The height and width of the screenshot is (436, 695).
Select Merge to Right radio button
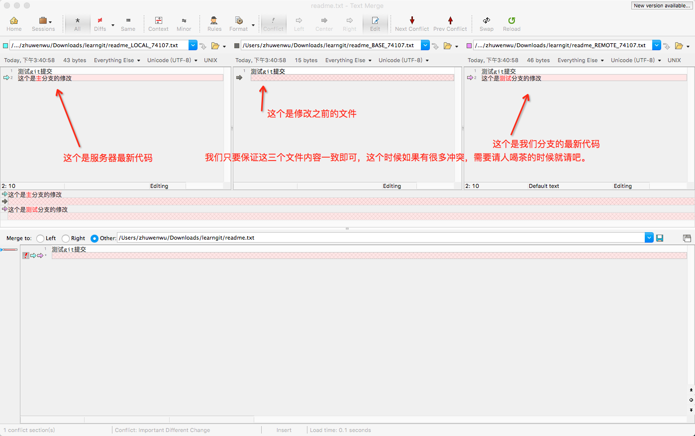[66, 239]
